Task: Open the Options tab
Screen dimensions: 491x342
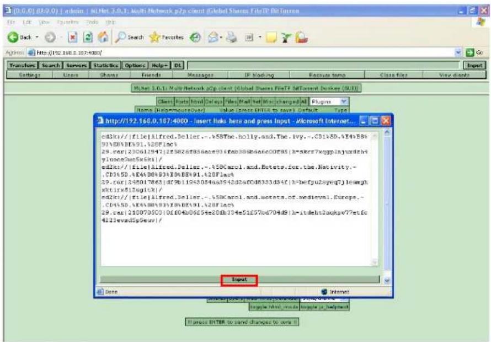Action: pyautogui.click(x=135, y=65)
